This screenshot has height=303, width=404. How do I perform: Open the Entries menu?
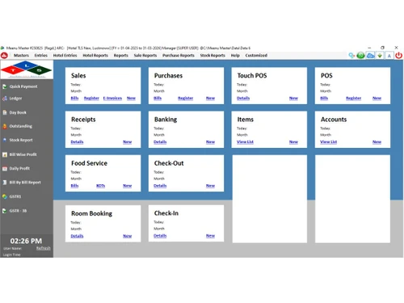tap(40, 55)
